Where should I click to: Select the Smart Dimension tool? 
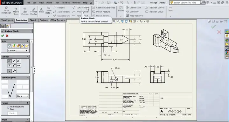pos(6,10)
